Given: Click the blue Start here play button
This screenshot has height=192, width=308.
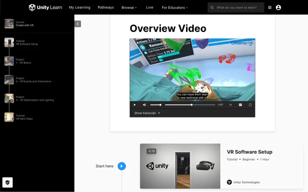Looking at the screenshot, I should click(x=121, y=166).
